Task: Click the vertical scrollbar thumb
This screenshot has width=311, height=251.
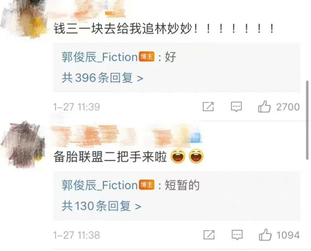Action: click(x=307, y=120)
